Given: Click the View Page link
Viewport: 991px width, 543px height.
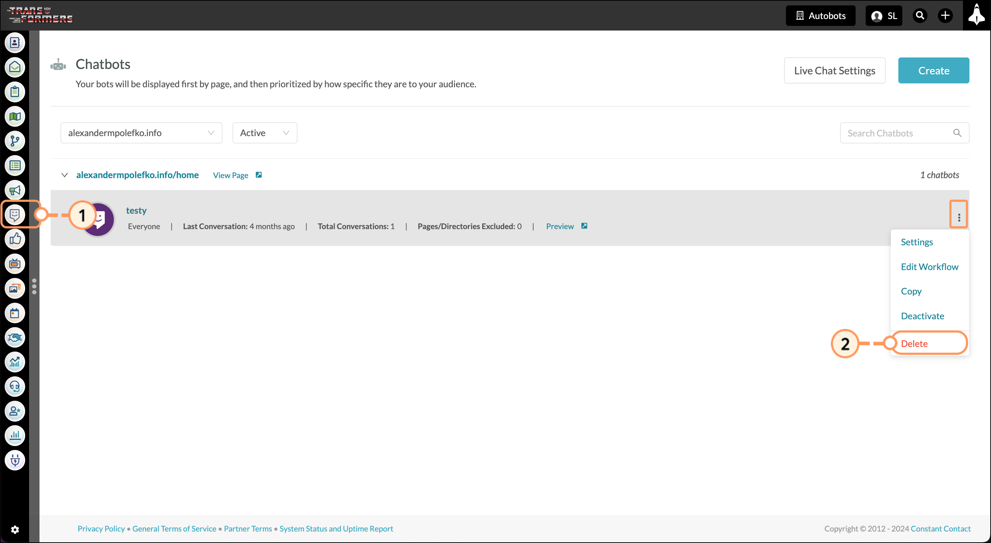Looking at the screenshot, I should pyautogui.click(x=231, y=175).
